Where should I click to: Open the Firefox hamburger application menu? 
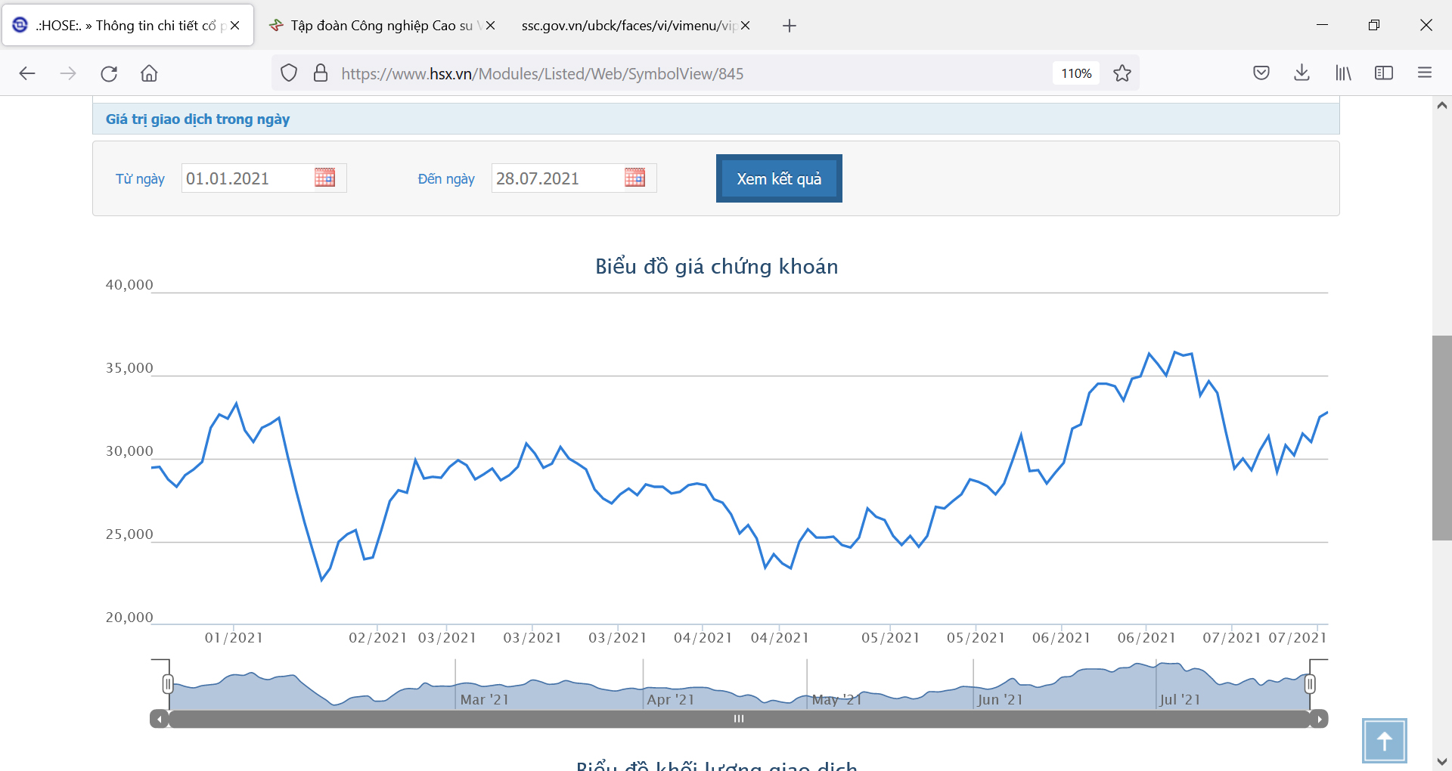(x=1425, y=73)
